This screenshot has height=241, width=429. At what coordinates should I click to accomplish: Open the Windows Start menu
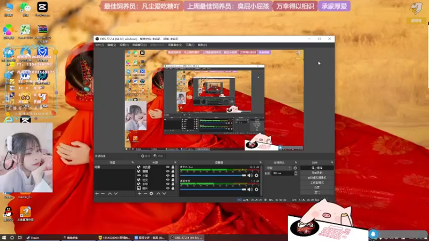(4, 238)
